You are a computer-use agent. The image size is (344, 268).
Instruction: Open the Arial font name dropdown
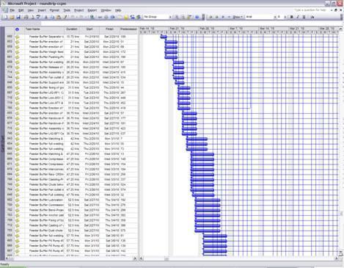coord(260,17)
